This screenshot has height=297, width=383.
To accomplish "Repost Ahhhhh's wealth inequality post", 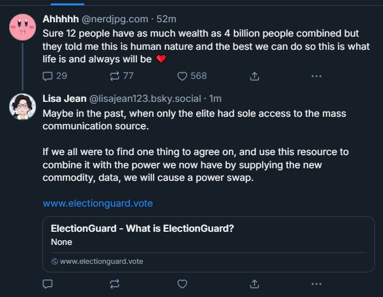I will 115,76.
